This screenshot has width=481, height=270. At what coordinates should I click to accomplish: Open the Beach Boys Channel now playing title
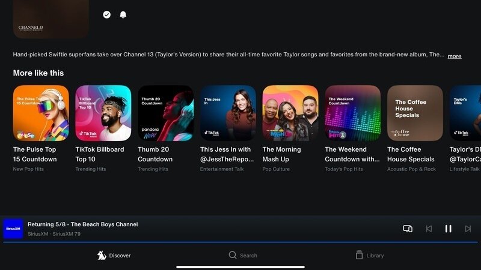(x=83, y=224)
